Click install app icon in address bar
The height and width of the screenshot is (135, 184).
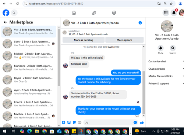click(x=159, y=4)
